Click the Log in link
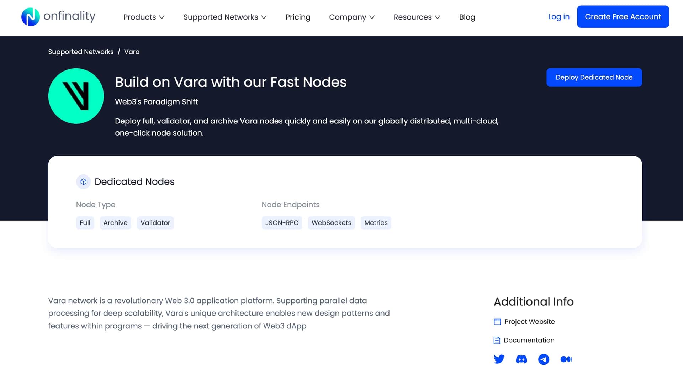 click(558, 17)
